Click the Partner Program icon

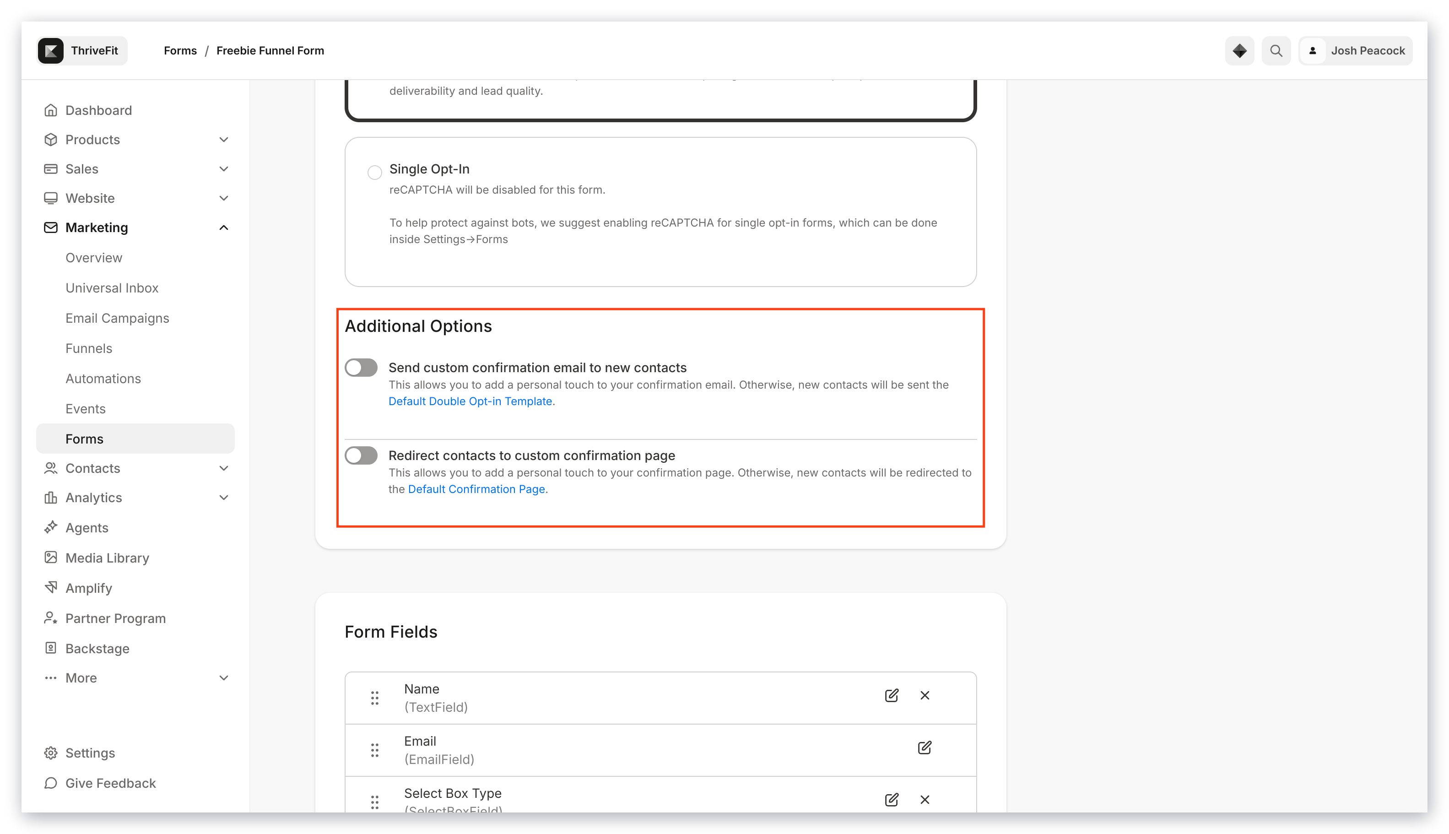click(50, 617)
